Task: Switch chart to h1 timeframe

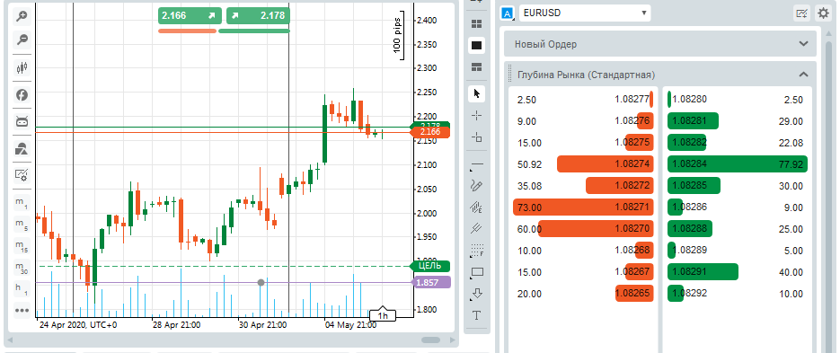Action: (22, 288)
